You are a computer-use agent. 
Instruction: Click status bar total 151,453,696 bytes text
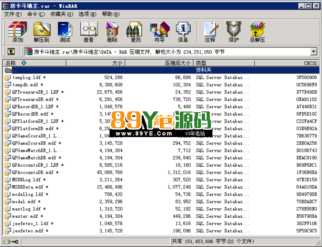(x=213, y=242)
